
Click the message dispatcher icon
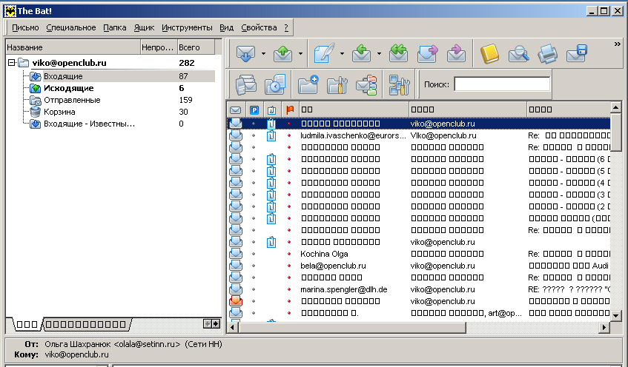[245, 85]
